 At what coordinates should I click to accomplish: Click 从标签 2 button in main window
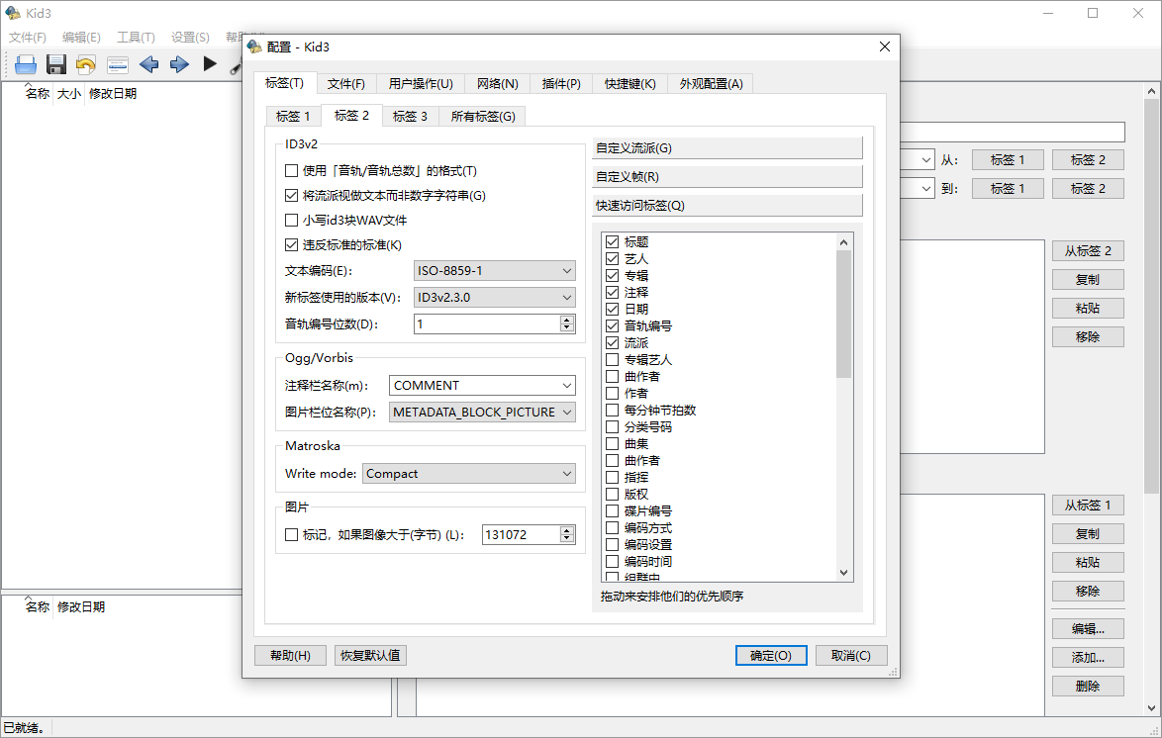pyautogui.click(x=1088, y=251)
